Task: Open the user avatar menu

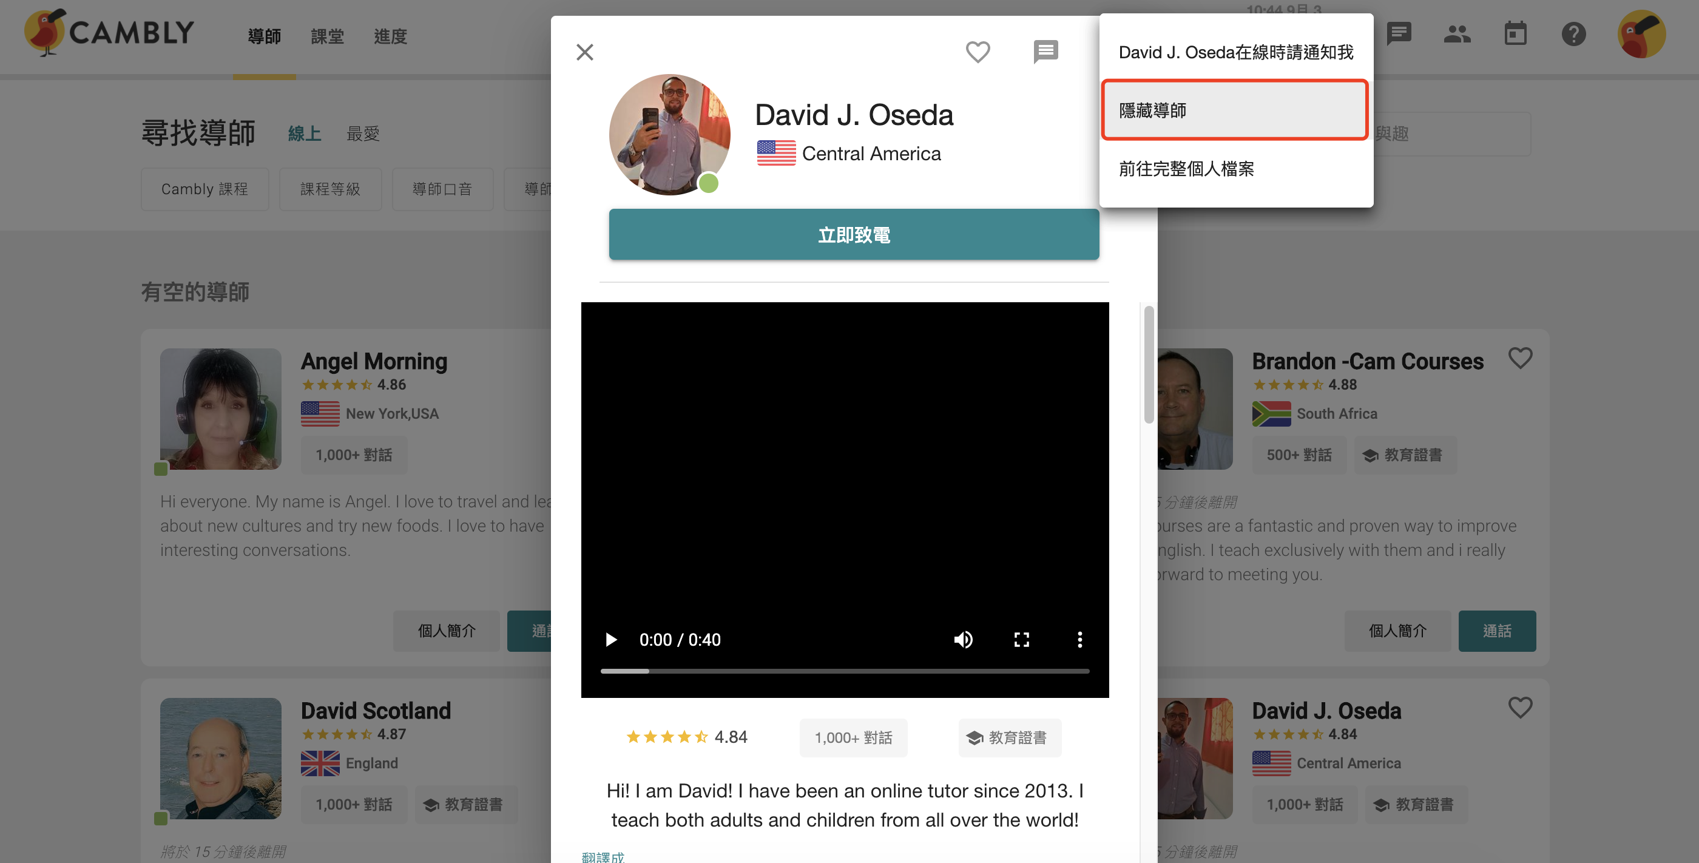Action: [x=1641, y=33]
